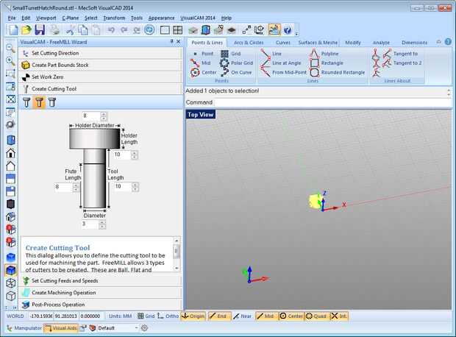Toggle Mid snap in status bar

(266, 316)
